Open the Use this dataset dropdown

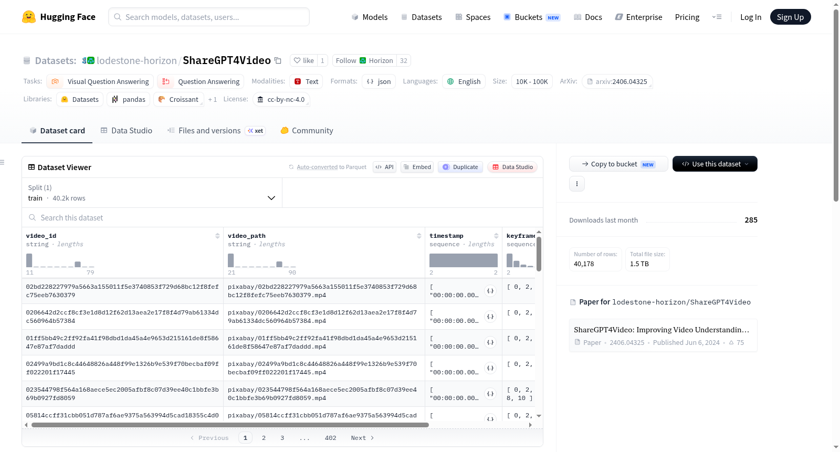(x=715, y=164)
